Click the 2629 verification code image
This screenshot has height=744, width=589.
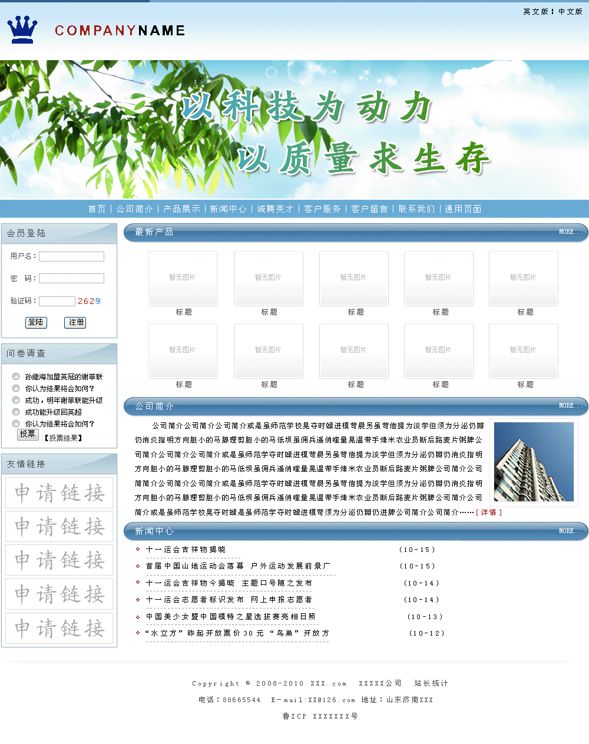[x=89, y=301]
